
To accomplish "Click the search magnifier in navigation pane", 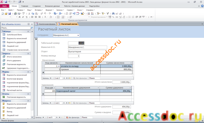I will point(32,28).
